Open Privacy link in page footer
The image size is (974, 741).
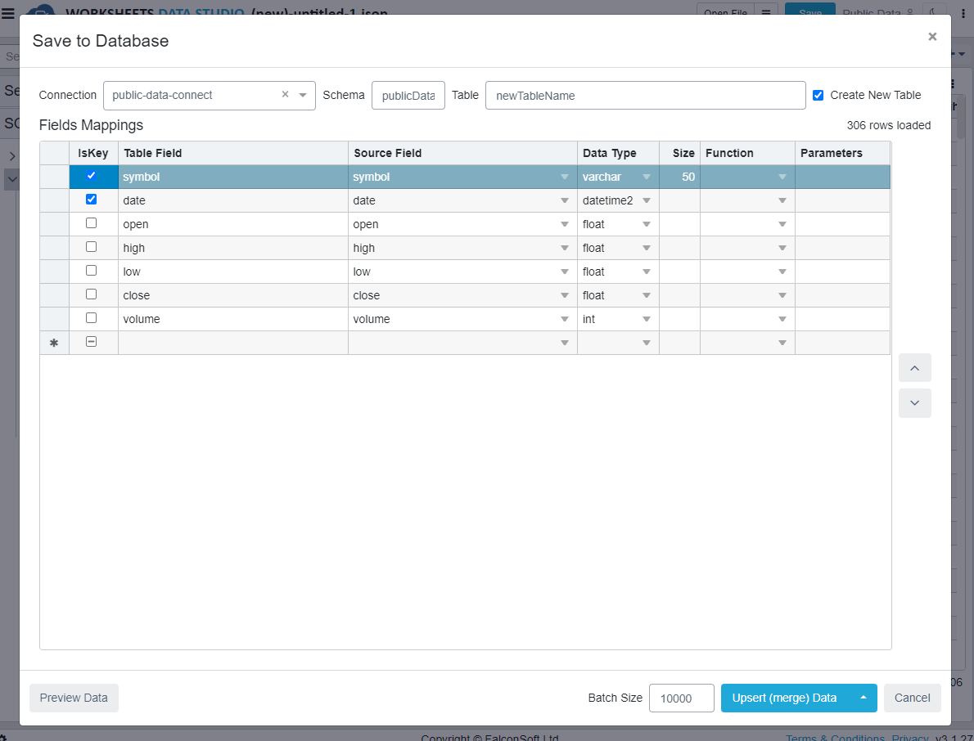[910, 737]
